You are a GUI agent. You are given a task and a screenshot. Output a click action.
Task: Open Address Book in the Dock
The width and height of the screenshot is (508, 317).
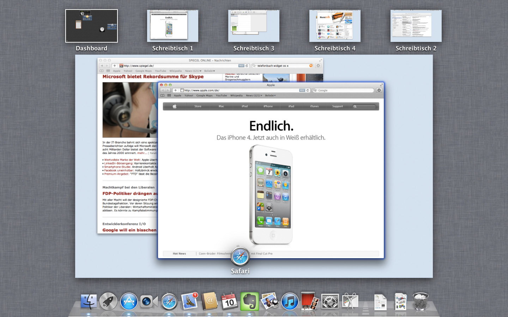coord(210,302)
